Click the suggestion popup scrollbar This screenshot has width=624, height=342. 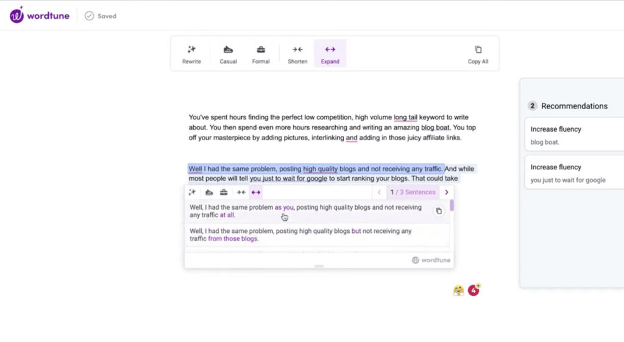click(x=452, y=205)
